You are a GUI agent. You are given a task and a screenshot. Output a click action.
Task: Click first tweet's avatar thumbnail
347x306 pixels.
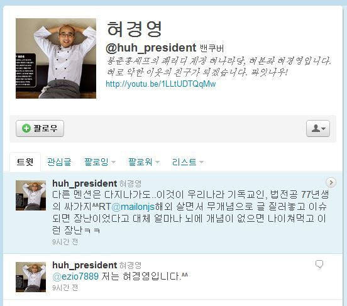point(31,195)
